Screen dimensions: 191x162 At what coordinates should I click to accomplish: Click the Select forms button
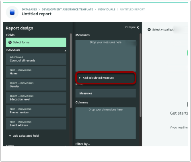tap(36, 42)
